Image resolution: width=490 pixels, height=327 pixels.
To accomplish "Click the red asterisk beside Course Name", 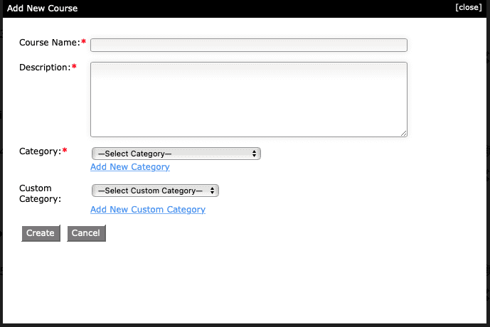I will click(83, 41).
